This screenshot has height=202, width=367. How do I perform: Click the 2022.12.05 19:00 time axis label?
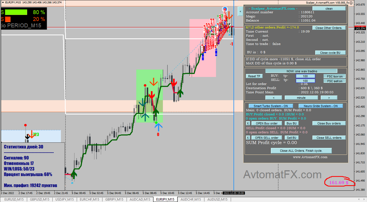tap(234, 193)
